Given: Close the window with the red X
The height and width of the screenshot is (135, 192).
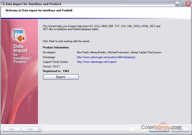Looking at the screenshot, I should (188, 4).
